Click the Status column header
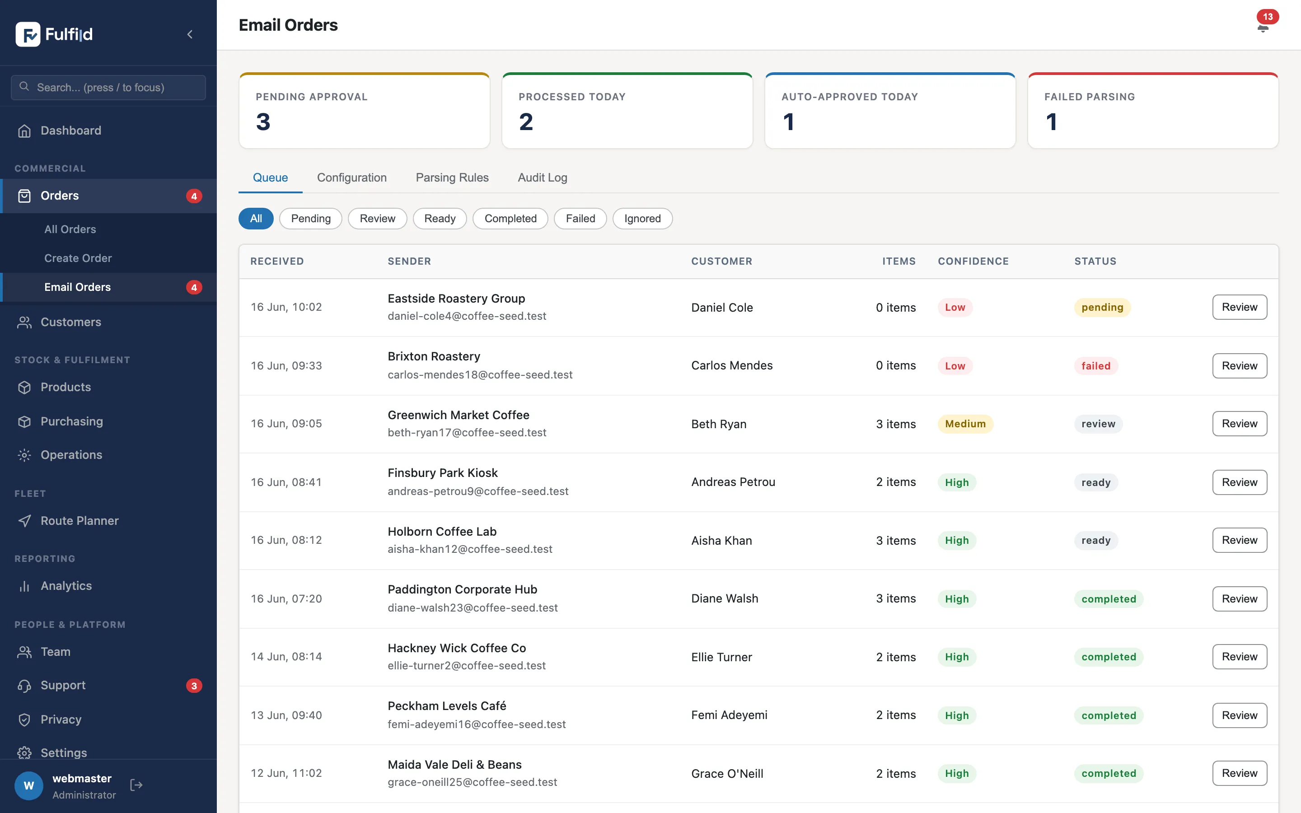Image resolution: width=1301 pixels, height=813 pixels. coord(1095,262)
